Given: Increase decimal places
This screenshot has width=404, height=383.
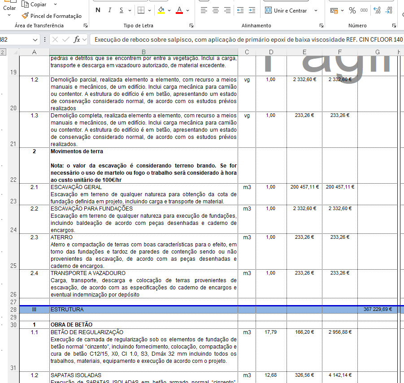Looking at the screenshot, I should coord(377,10).
